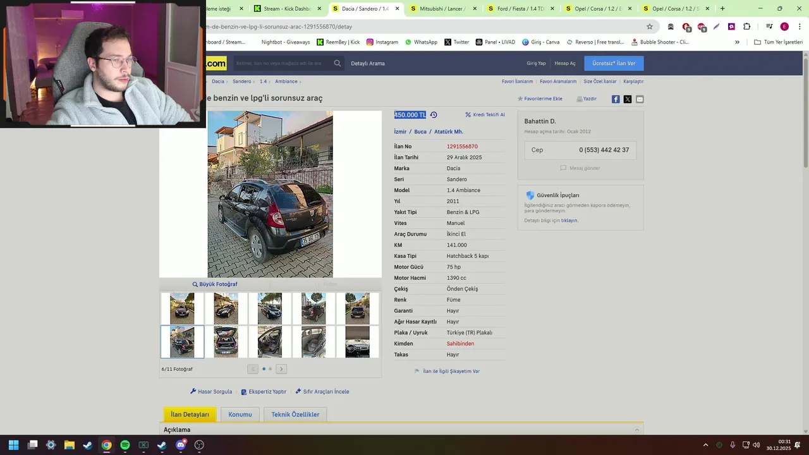This screenshot has width=809, height=455.
Task: Click Hesap Aç sign-up link
Action: [x=565, y=63]
